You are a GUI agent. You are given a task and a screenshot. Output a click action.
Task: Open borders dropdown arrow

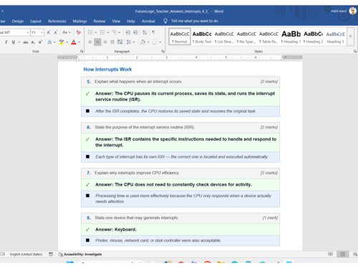[160, 42]
